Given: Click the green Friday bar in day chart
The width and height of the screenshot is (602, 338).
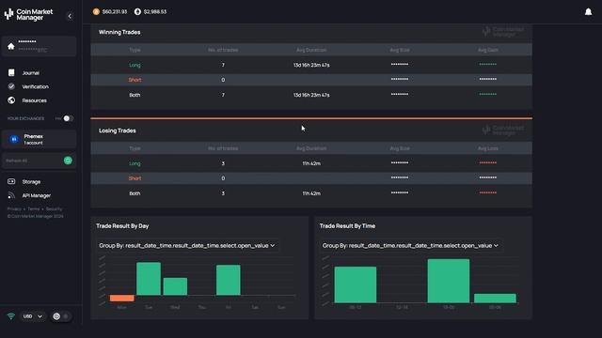Looking at the screenshot, I should 229,280.
